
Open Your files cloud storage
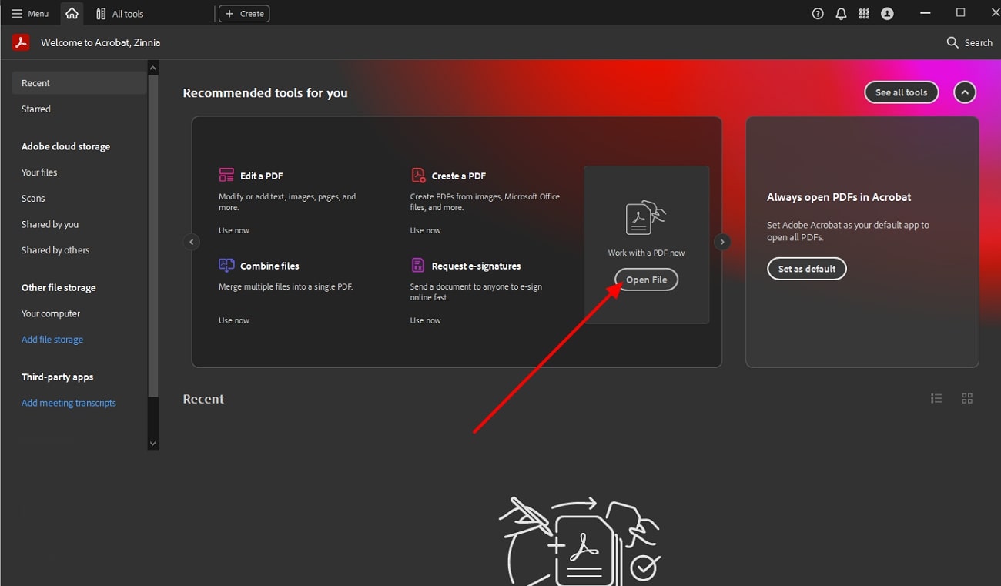[x=39, y=172]
